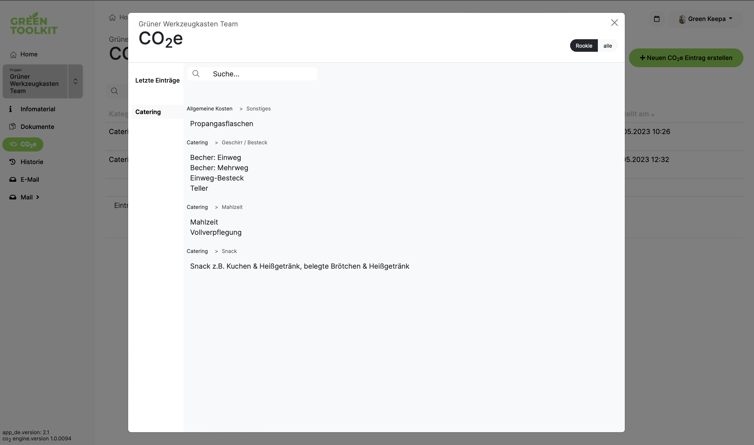Switch the level toggle to alle

[607, 46]
